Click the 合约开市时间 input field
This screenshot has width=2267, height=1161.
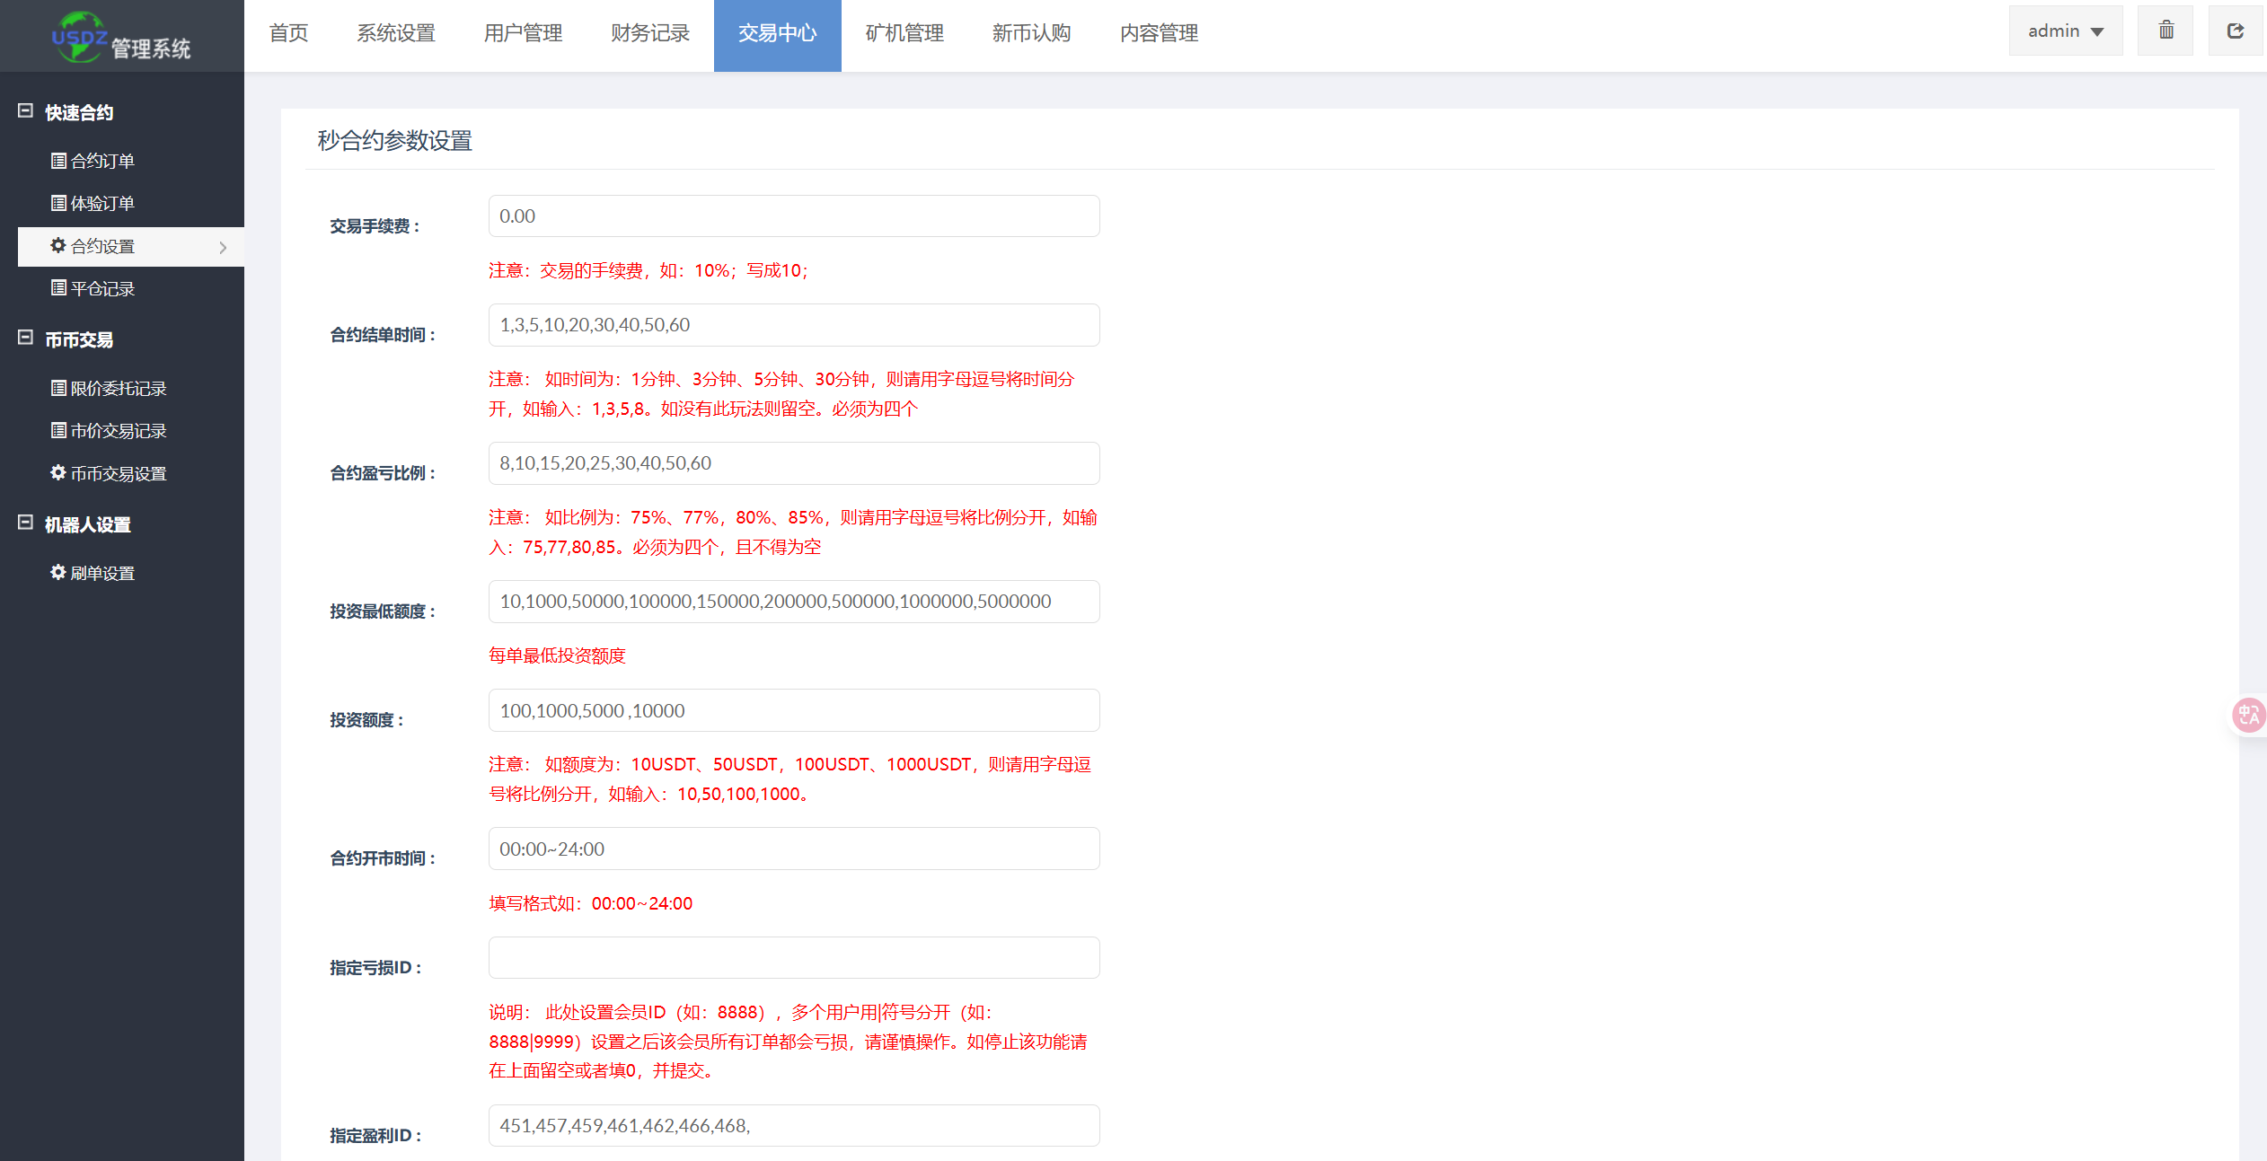point(793,849)
